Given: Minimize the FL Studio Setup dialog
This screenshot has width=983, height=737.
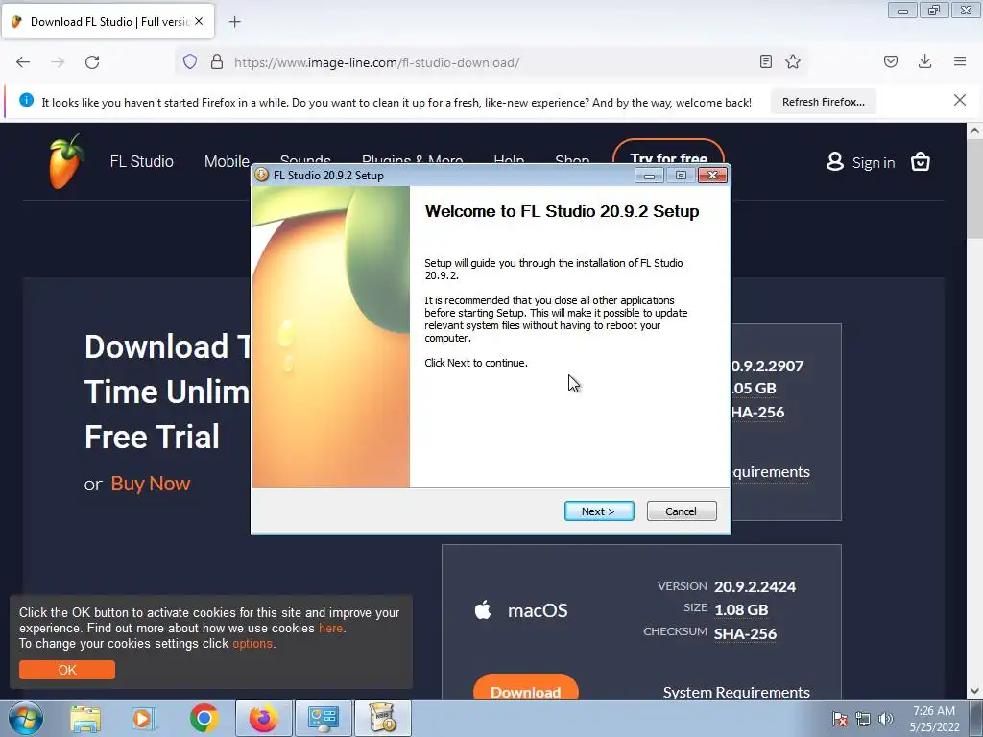Looking at the screenshot, I should pos(649,176).
